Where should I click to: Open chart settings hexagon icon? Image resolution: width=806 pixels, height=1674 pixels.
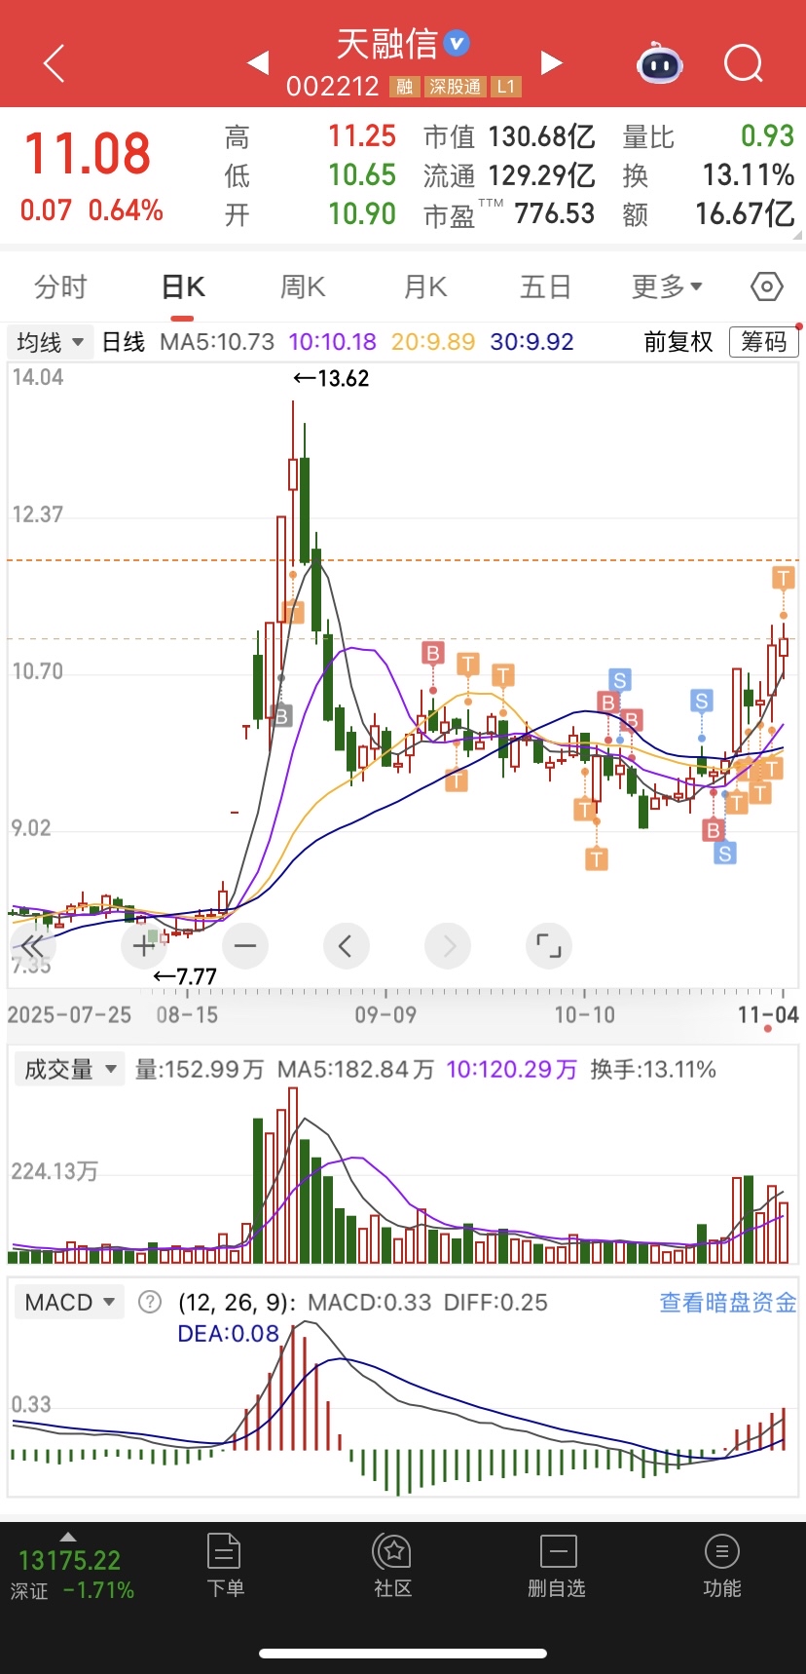pos(767,286)
